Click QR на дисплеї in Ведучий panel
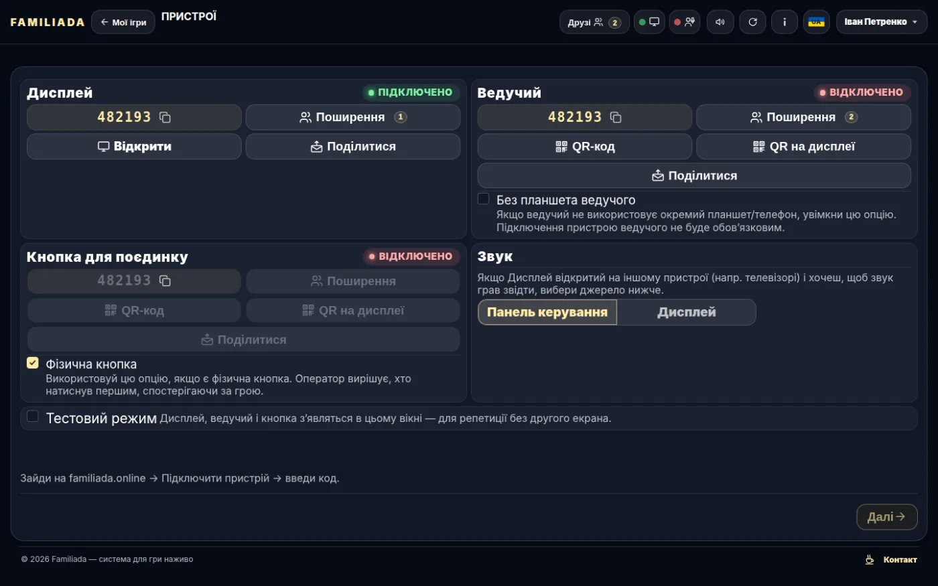The width and height of the screenshot is (938, 586). [803, 147]
